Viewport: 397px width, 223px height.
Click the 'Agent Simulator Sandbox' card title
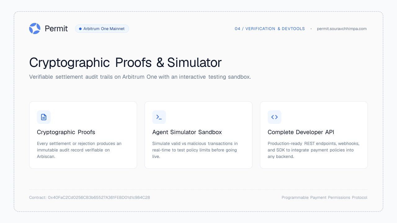(x=187, y=132)
